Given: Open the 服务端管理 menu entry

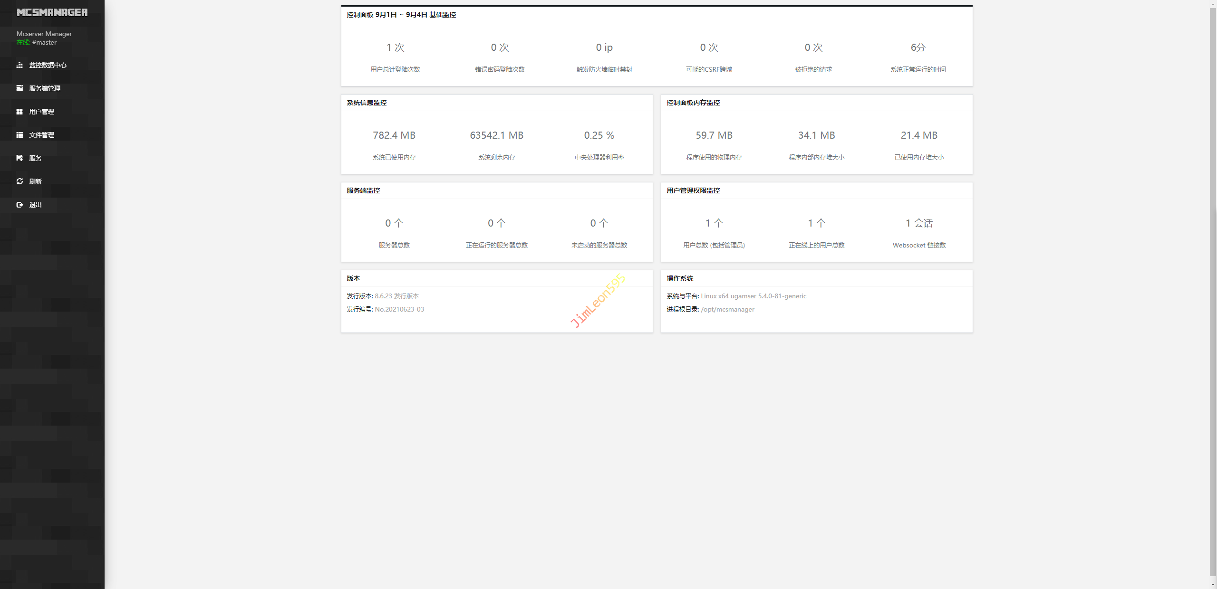Looking at the screenshot, I should coord(45,88).
